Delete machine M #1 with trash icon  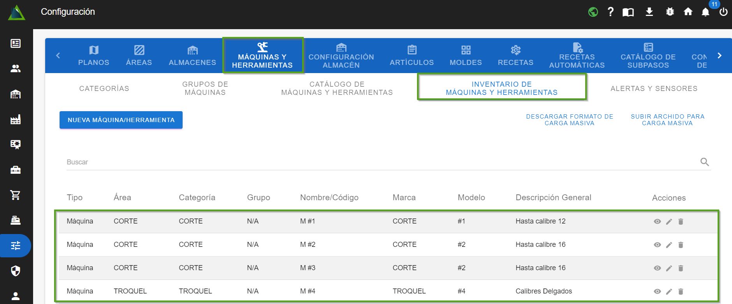tap(681, 222)
